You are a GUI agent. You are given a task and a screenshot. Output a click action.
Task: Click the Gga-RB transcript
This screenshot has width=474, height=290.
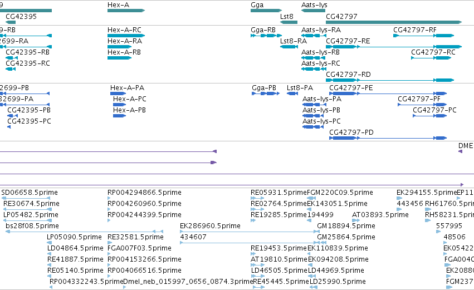point(266,36)
